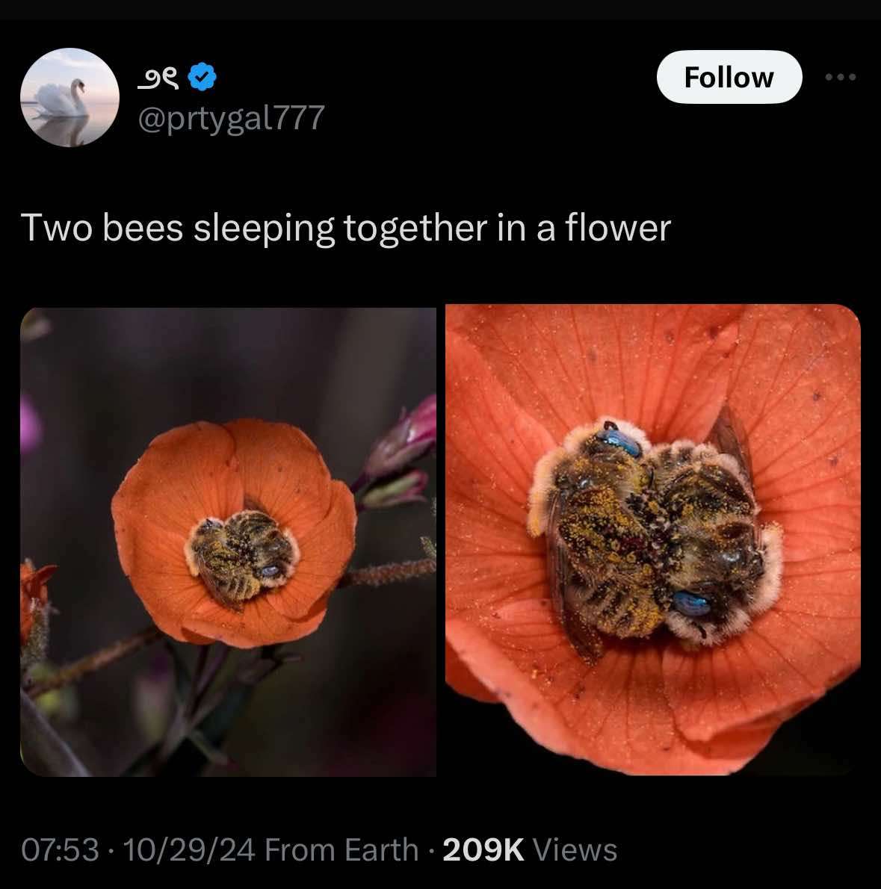Click the post time 07:53

click(60, 849)
